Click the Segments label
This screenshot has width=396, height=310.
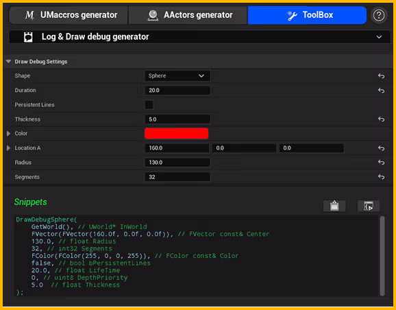click(27, 177)
